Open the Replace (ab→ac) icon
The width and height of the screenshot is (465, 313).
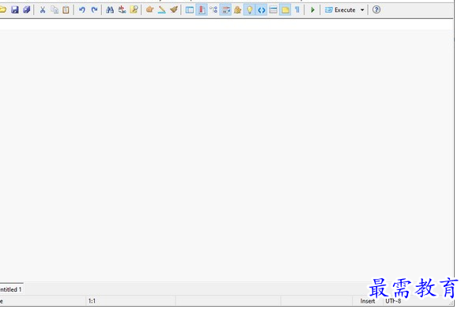(x=122, y=9)
